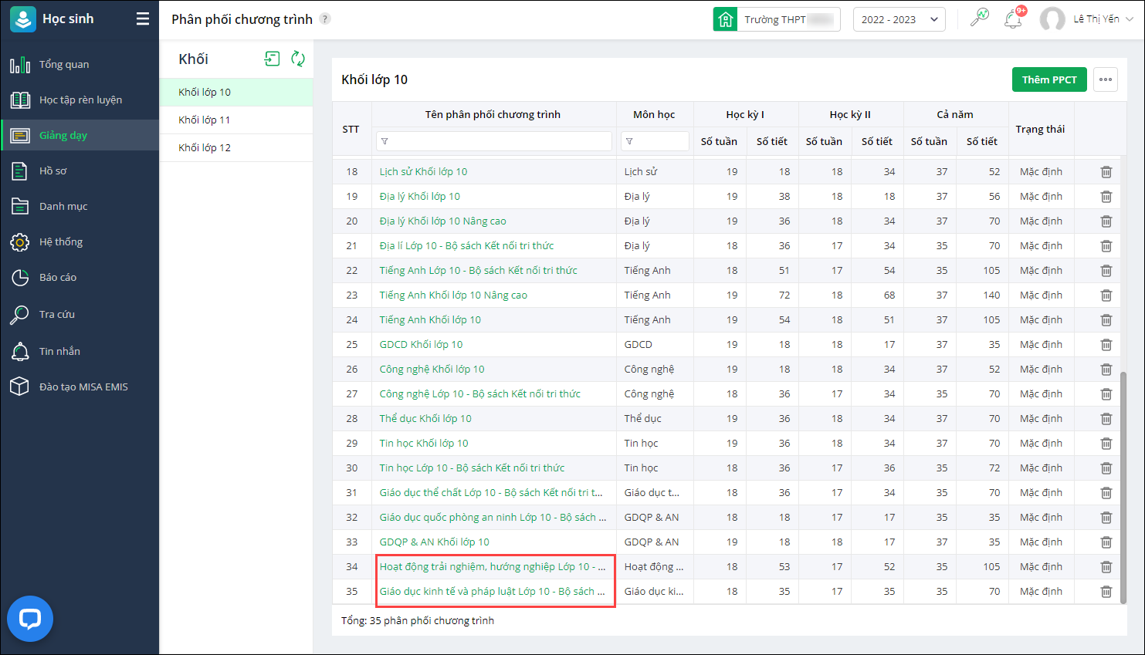Viewport: 1145px width, 655px height.
Task: Click the Thêm PPCT button
Action: pos(1048,79)
